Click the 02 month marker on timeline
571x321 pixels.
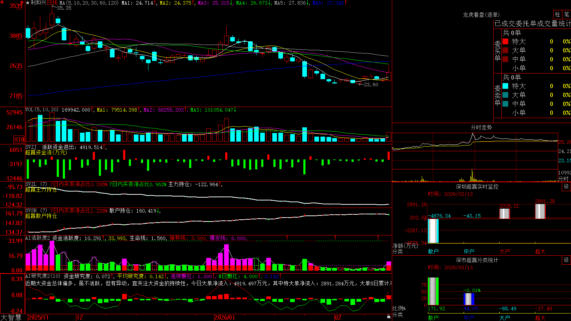click(x=338, y=317)
